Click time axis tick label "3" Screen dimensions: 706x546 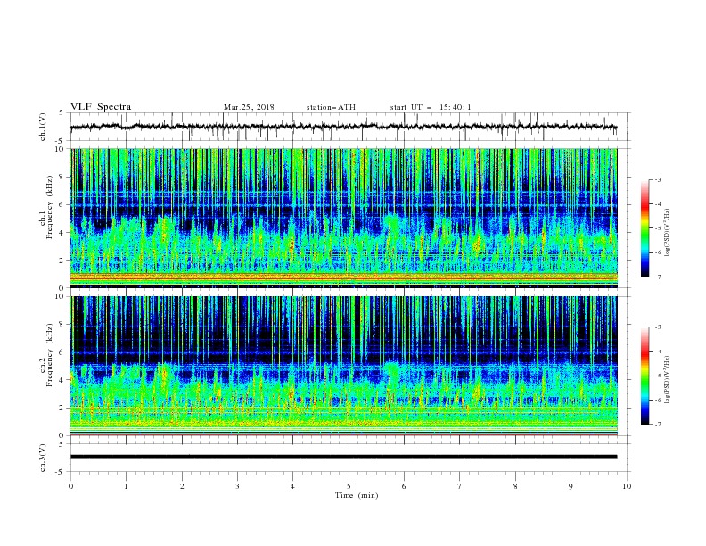[x=237, y=486]
